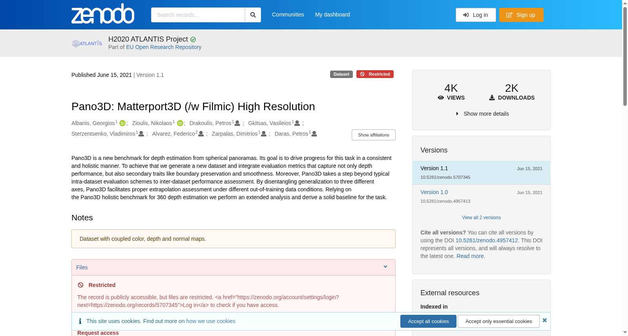Click the person icon beside Daras, Petros
This screenshot has width=628, height=336.
[x=314, y=134]
